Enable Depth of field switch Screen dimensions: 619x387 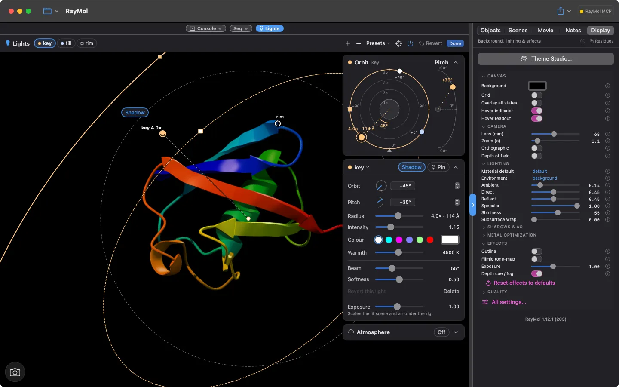[x=537, y=156]
